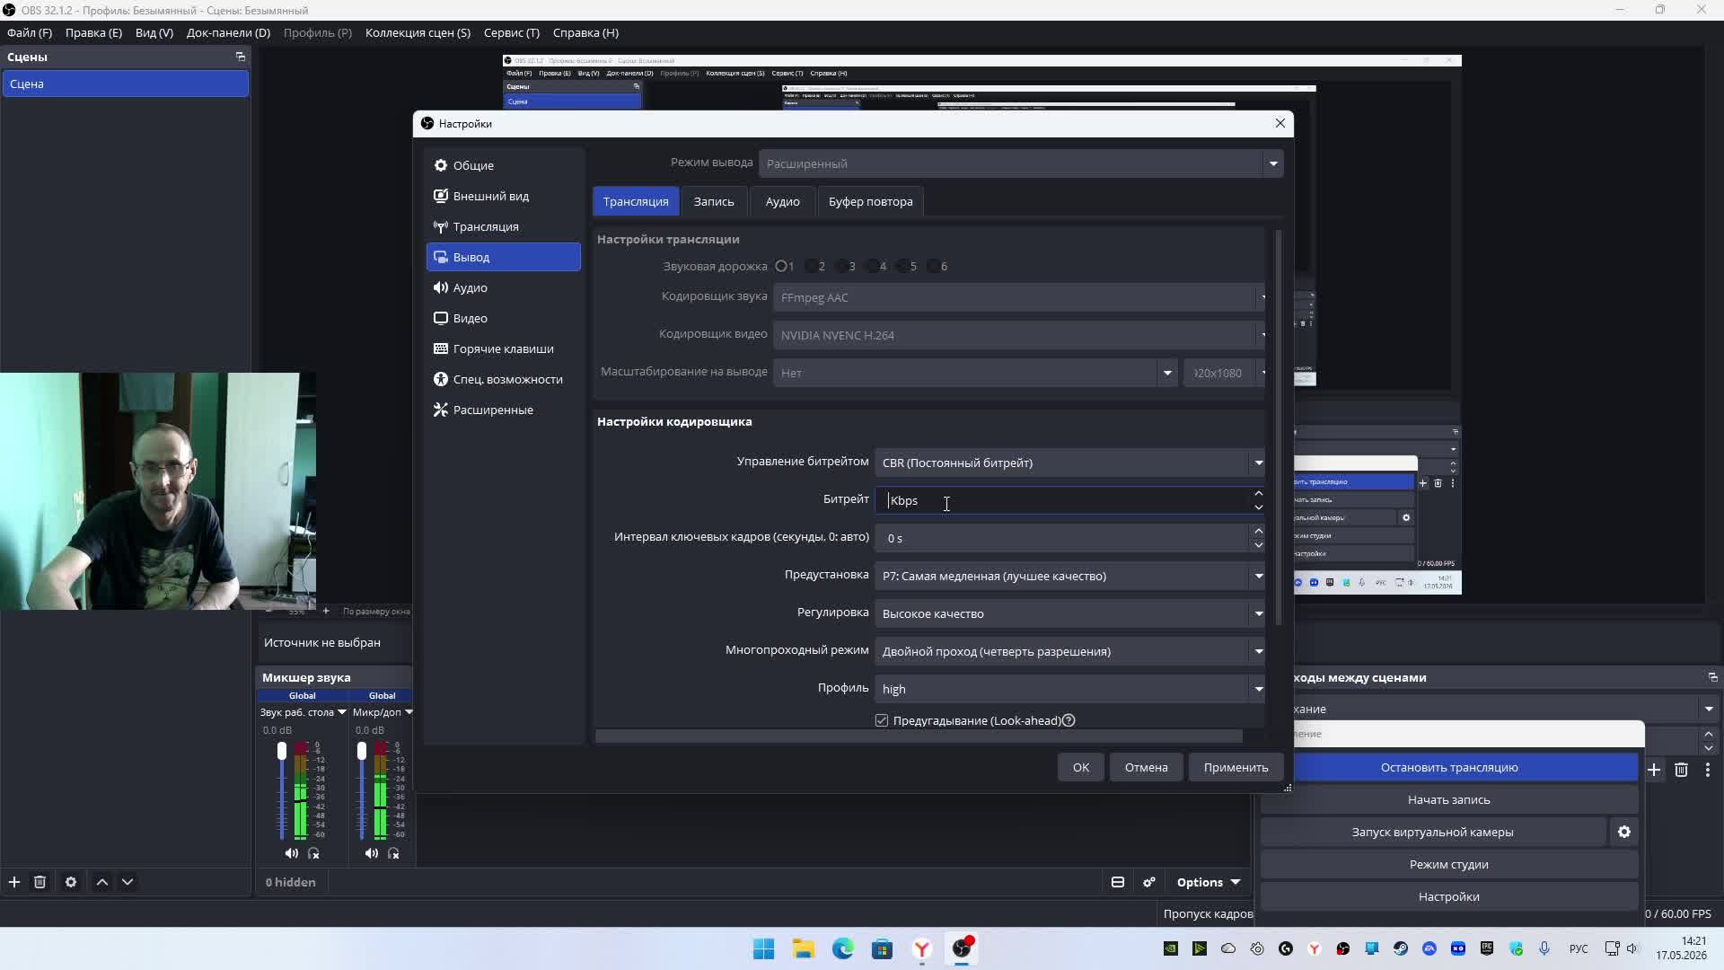Open the Файл (F) menu
Image resolution: width=1724 pixels, height=970 pixels.
30,32
